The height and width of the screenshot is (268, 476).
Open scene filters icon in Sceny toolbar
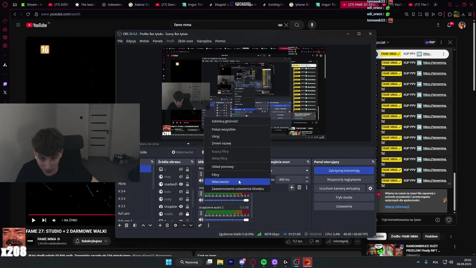(135, 225)
